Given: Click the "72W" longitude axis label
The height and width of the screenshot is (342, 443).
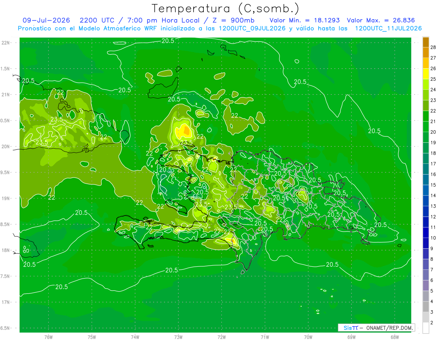Looking at the screenshot, I should [222, 337].
